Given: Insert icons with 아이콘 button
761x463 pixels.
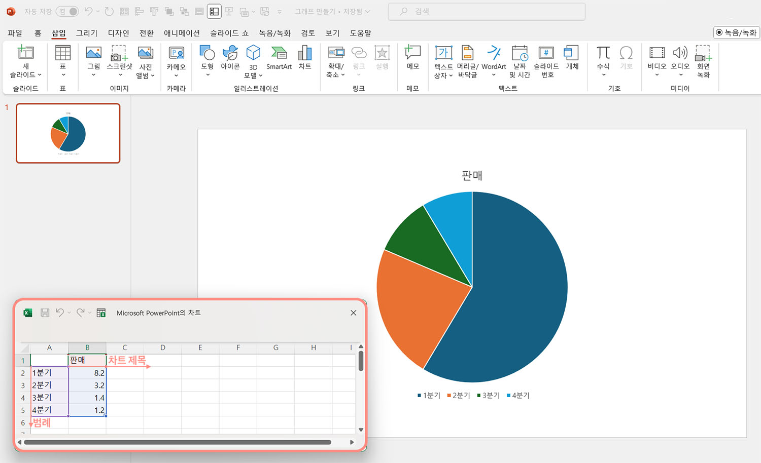Looking at the screenshot, I should 230,58.
